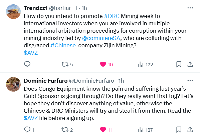Open more options for Dominic Furfaro's tweet
The width and height of the screenshot is (207, 140).
point(190,81)
